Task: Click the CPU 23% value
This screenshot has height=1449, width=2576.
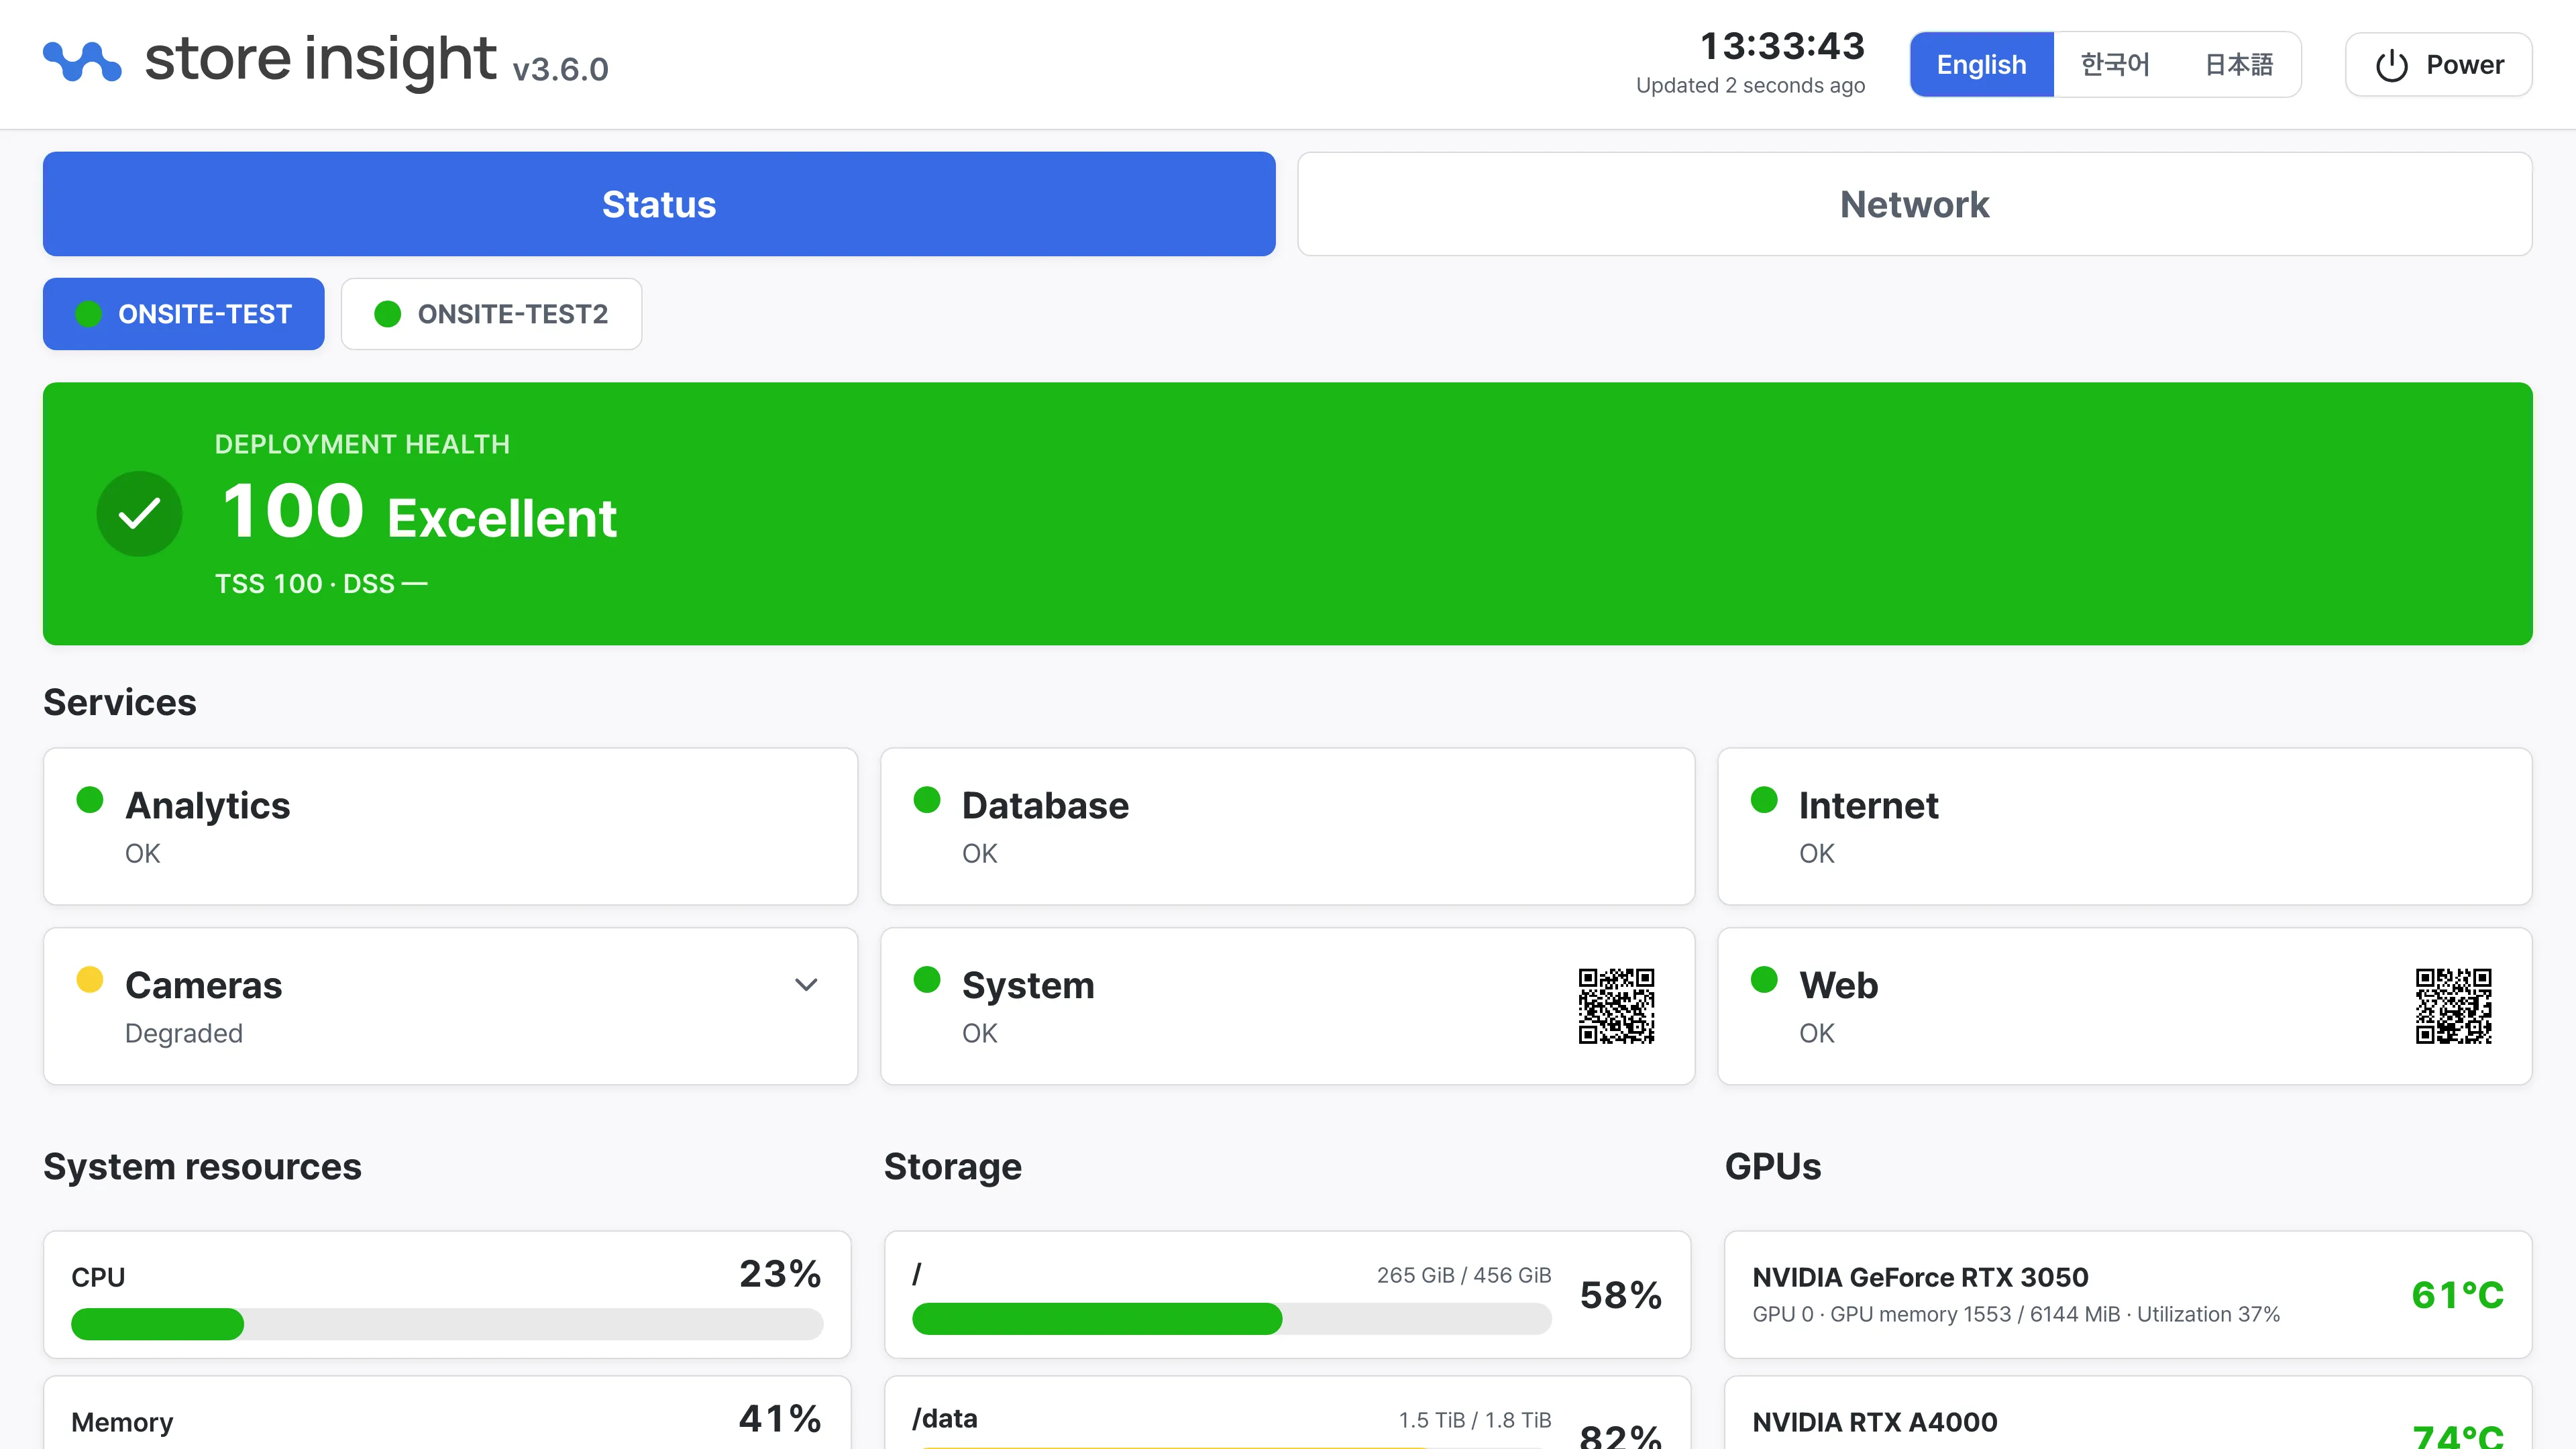Action: click(x=780, y=1274)
